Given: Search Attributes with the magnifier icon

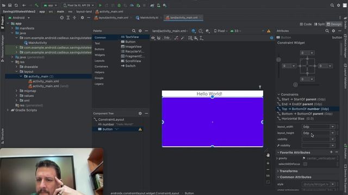Looking at the screenshot, I should click(x=327, y=31).
